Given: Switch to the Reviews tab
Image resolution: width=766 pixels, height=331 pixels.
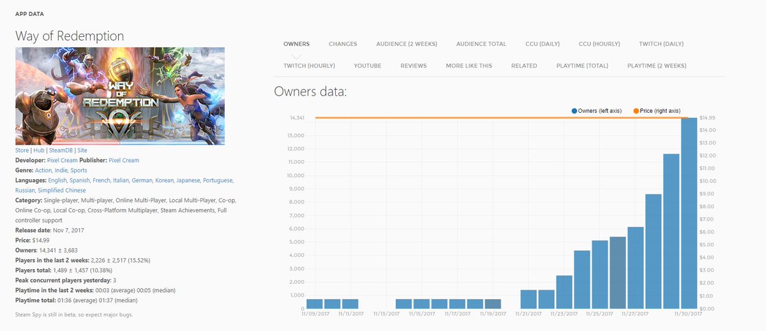Looking at the screenshot, I should [x=414, y=66].
